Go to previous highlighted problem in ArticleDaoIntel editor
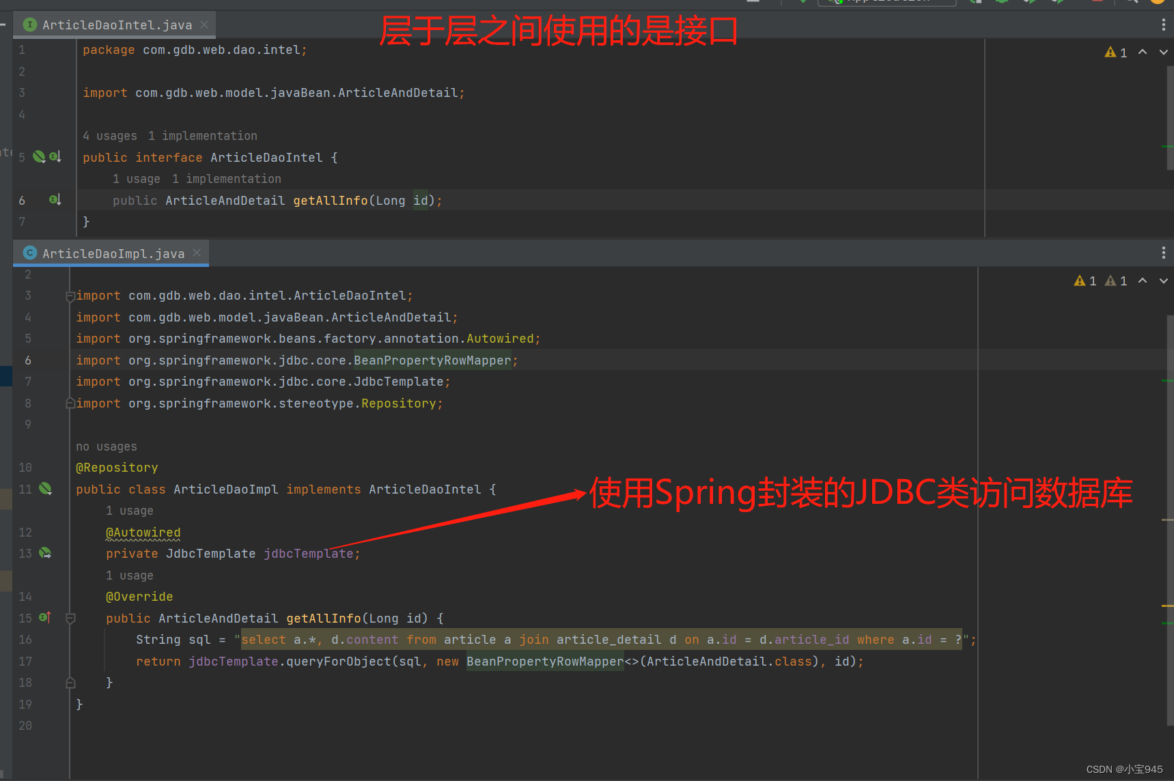The height and width of the screenshot is (781, 1174). click(x=1143, y=53)
